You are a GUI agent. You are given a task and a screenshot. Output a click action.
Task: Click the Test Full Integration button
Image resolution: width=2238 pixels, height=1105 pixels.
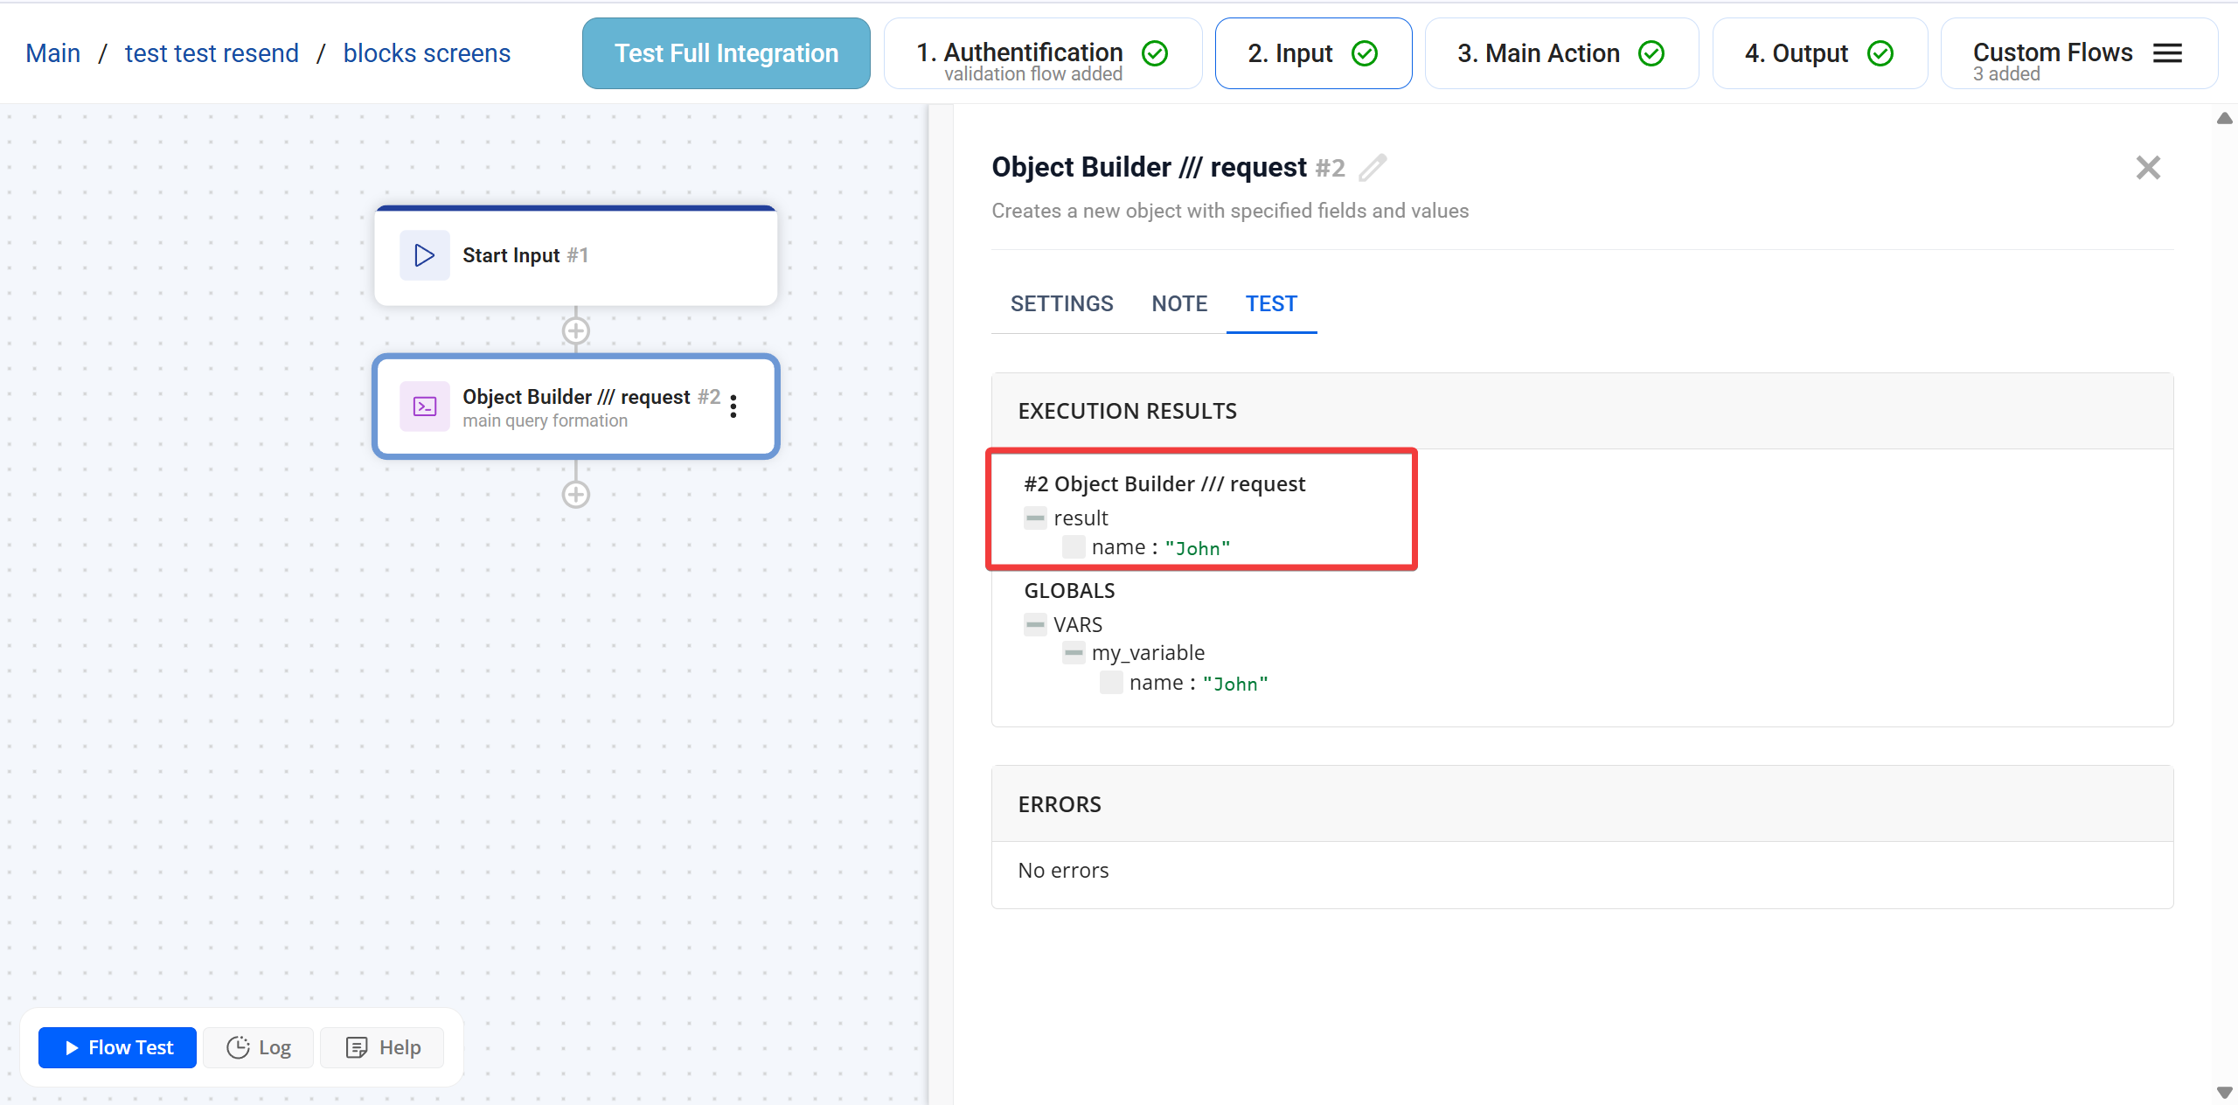coord(725,52)
